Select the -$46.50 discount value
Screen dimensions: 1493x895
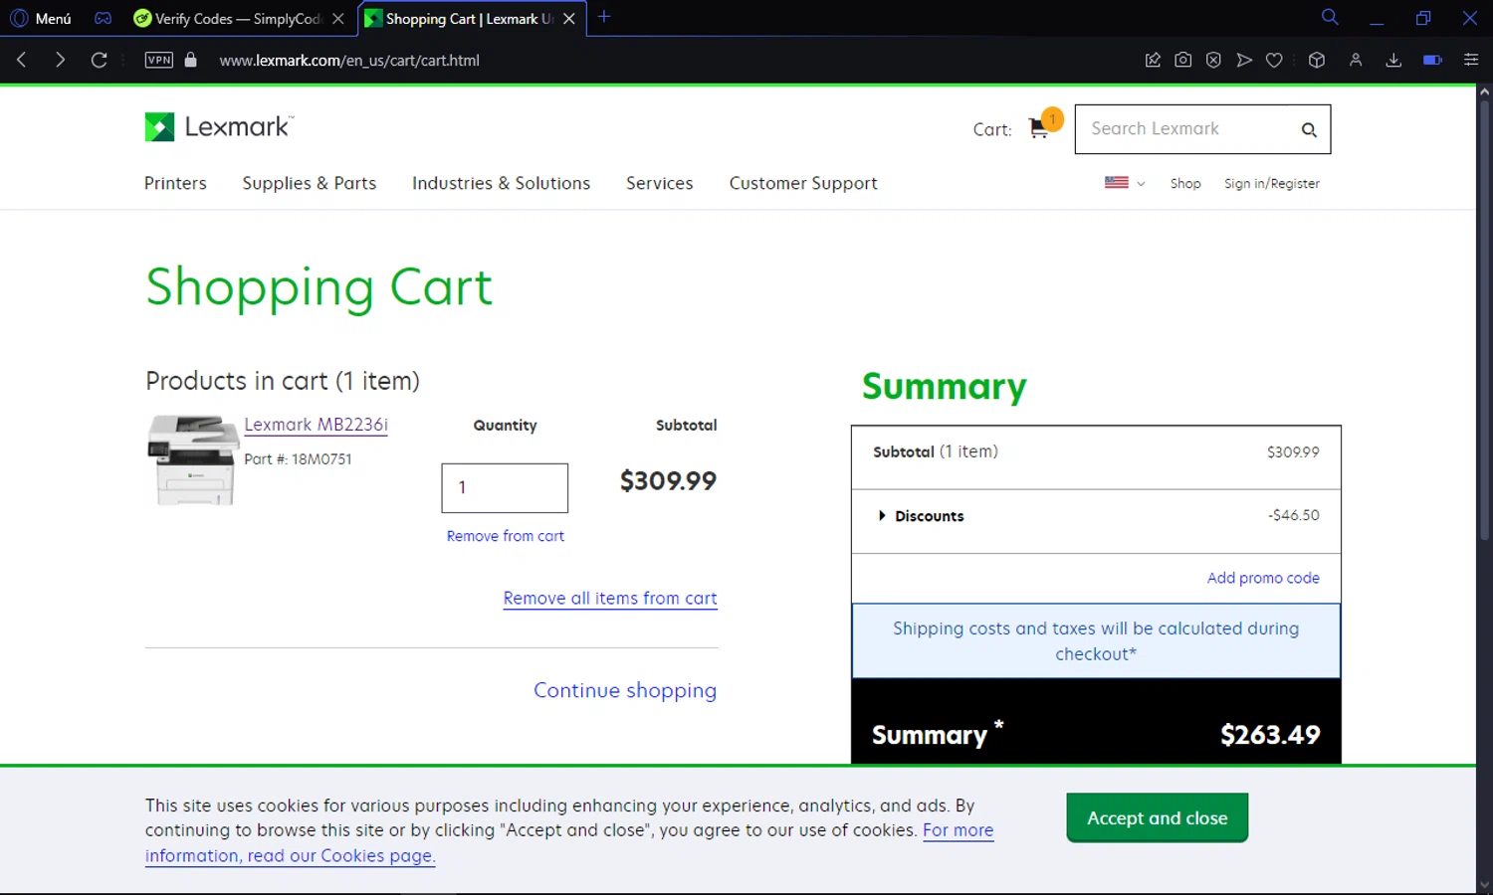click(x=1294, y=515)
